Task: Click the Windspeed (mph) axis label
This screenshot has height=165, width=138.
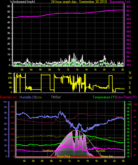Action: point(23,1)
